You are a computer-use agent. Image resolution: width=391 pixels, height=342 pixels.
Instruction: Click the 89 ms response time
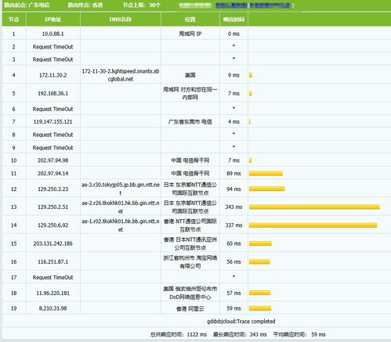234,174
